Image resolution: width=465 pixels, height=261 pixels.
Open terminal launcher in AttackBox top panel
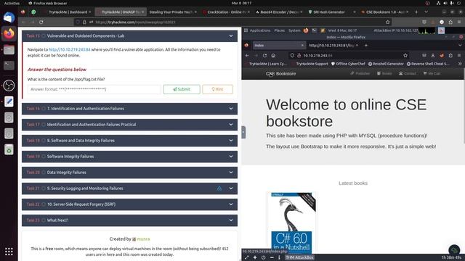315,30
